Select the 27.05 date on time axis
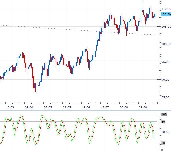This screenshot has width=171, height=151. pyautogui.click(x=67, y=107)
